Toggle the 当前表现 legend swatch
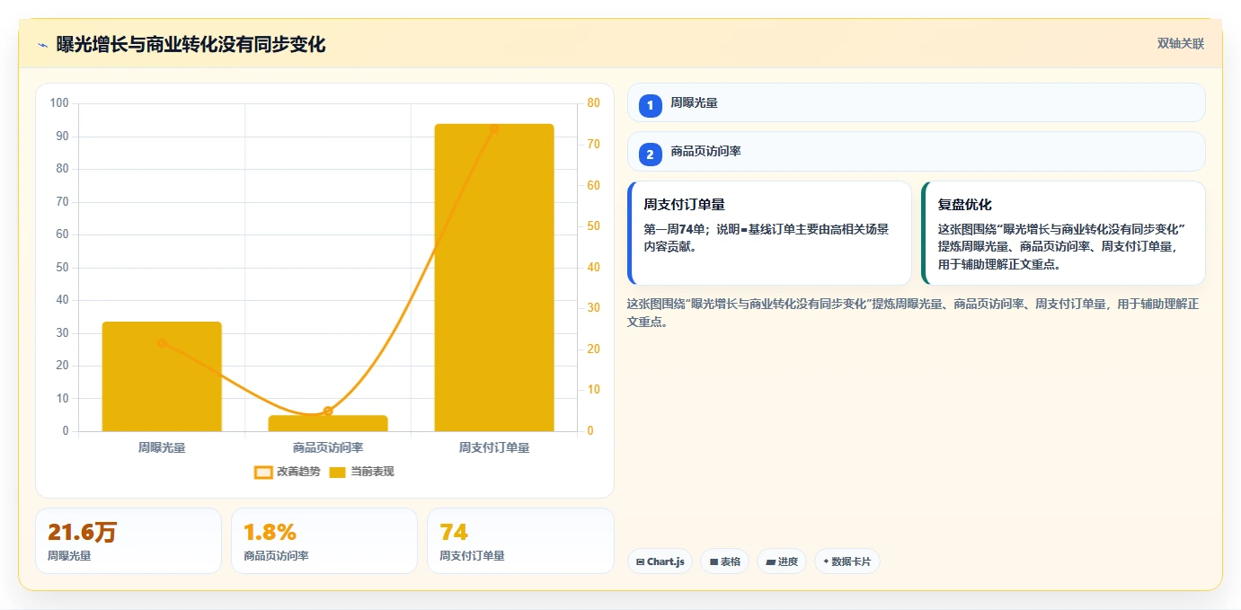The image size is (1241, 610). coord(337,472)
